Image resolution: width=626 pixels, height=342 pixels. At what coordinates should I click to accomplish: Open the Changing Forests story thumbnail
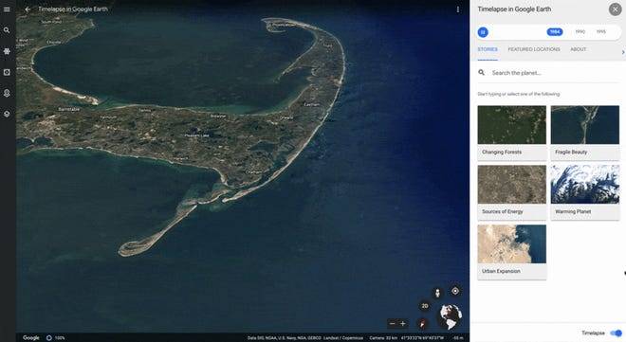point(512,125)
